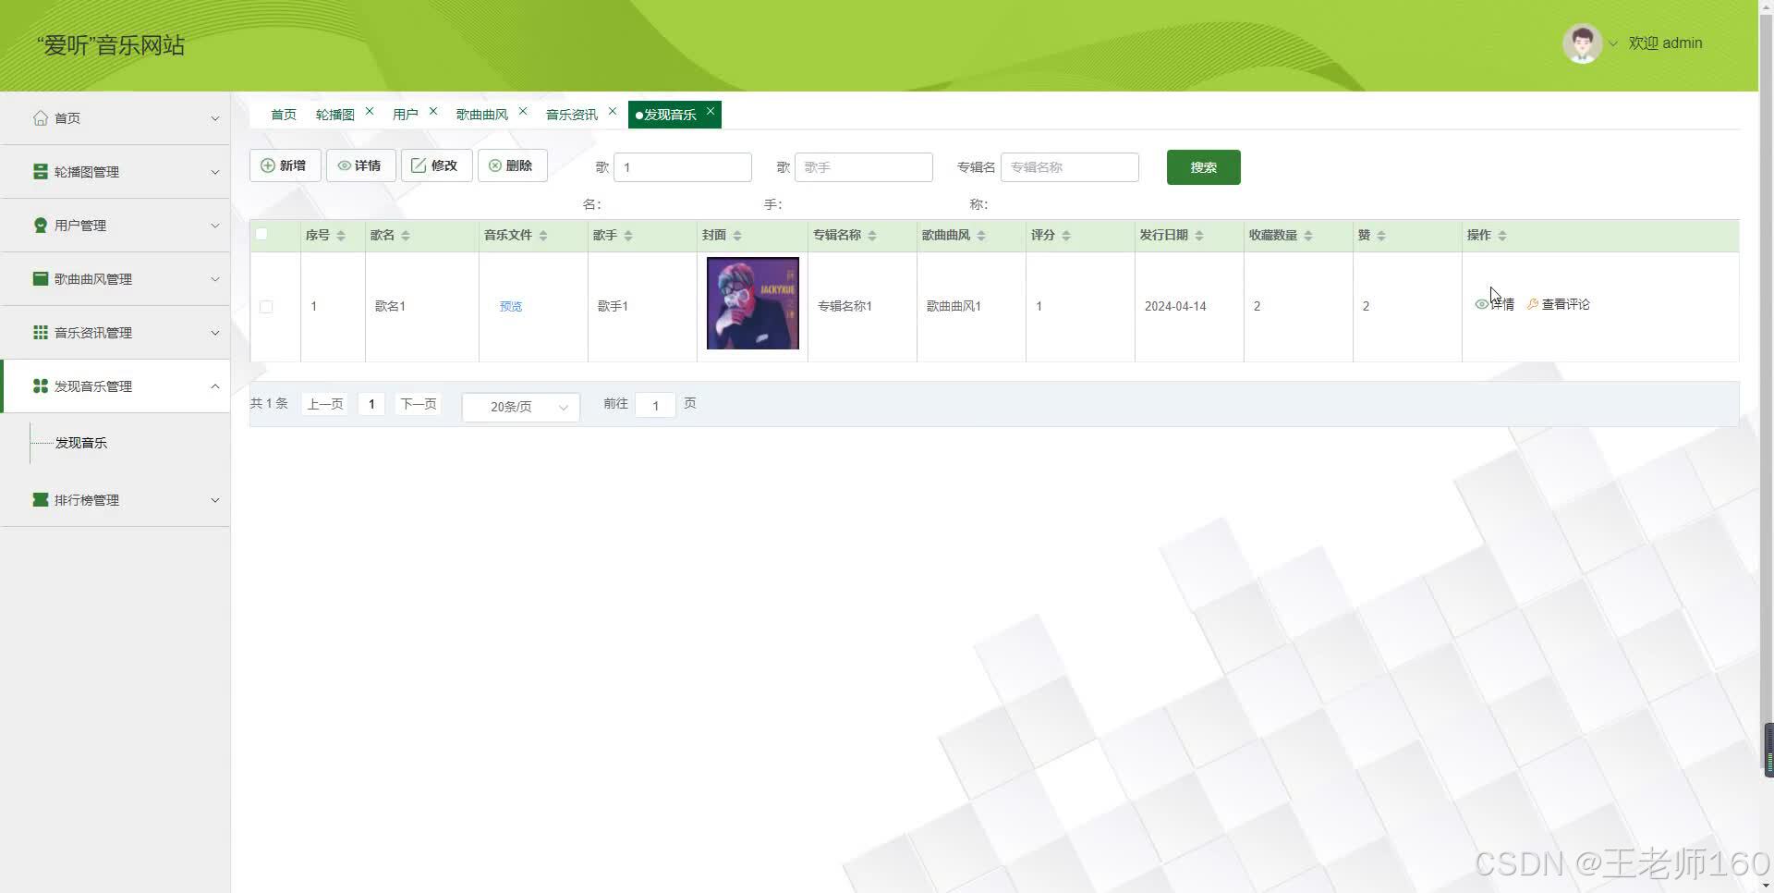Expand the 用户管理 menu

tap(215, 226)
